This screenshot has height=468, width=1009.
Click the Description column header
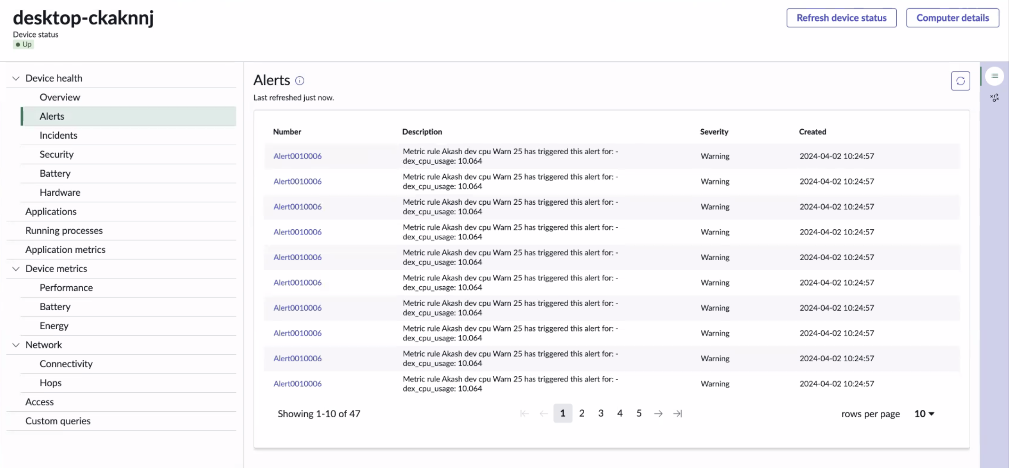[x=422, y=132]
